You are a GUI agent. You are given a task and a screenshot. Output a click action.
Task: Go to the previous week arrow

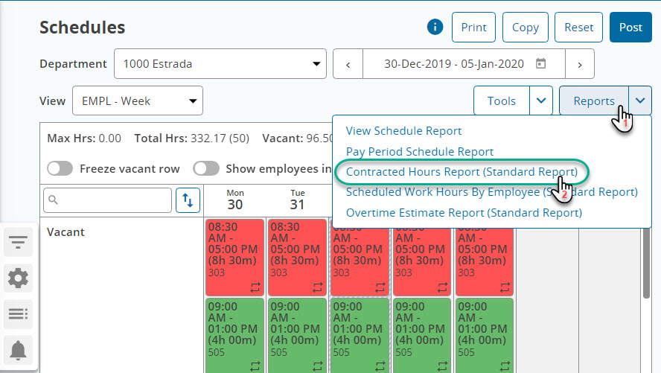coord(348,64)
